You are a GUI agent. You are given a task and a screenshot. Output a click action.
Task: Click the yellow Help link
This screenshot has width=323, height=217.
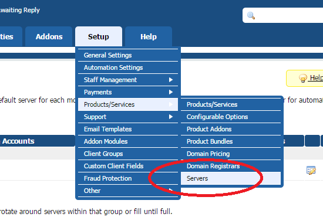pos(316,78)
